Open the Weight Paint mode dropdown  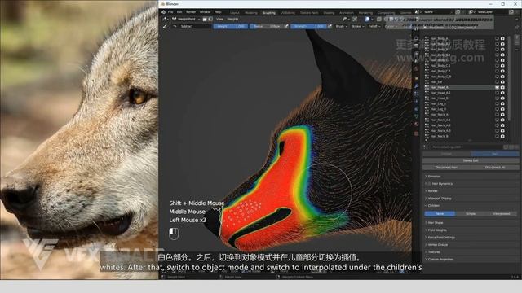pos(186,20)
